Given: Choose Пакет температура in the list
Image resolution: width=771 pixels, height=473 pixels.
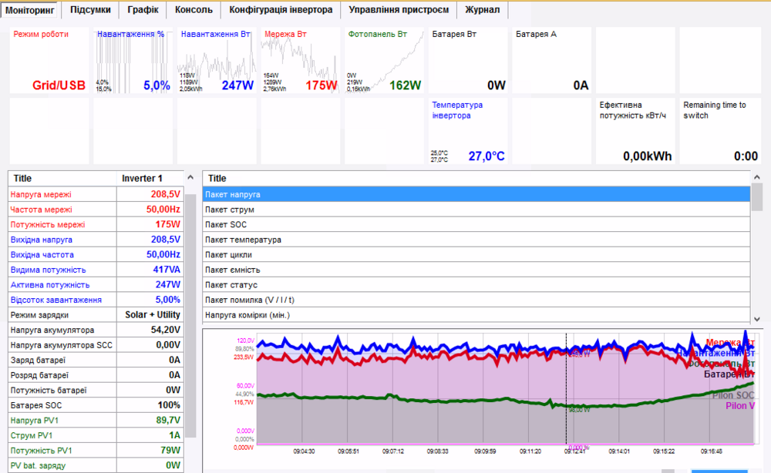Looking at the screenshot, I should click(x=476, y=240).
